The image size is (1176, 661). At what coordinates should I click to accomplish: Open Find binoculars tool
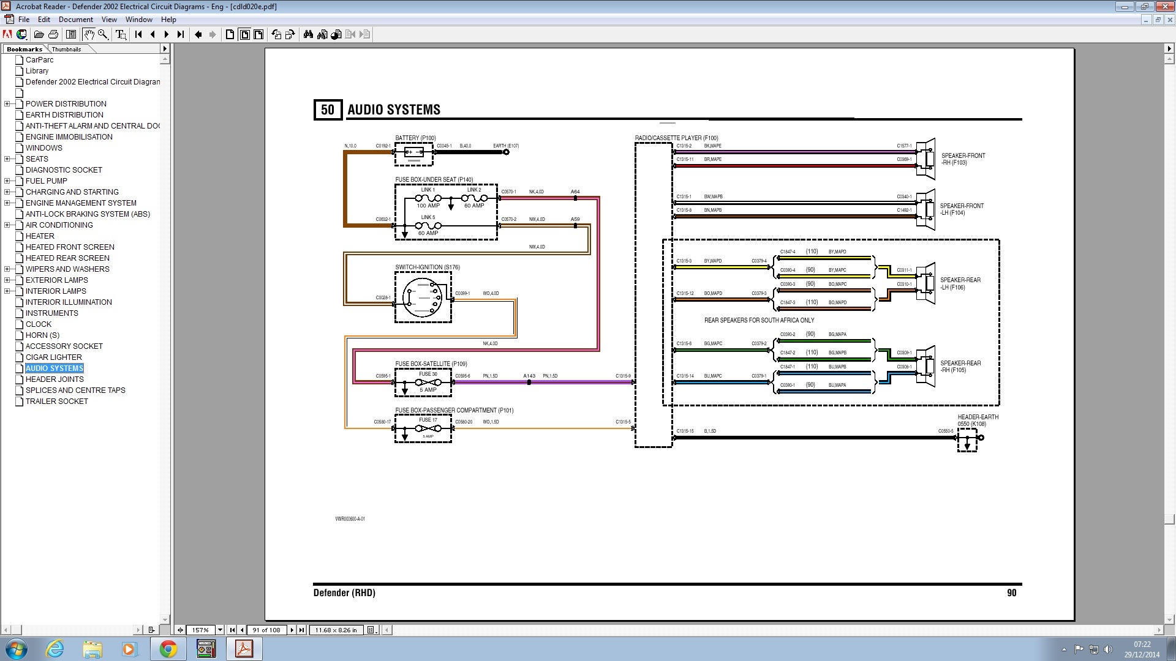click(x=308, y=34)
